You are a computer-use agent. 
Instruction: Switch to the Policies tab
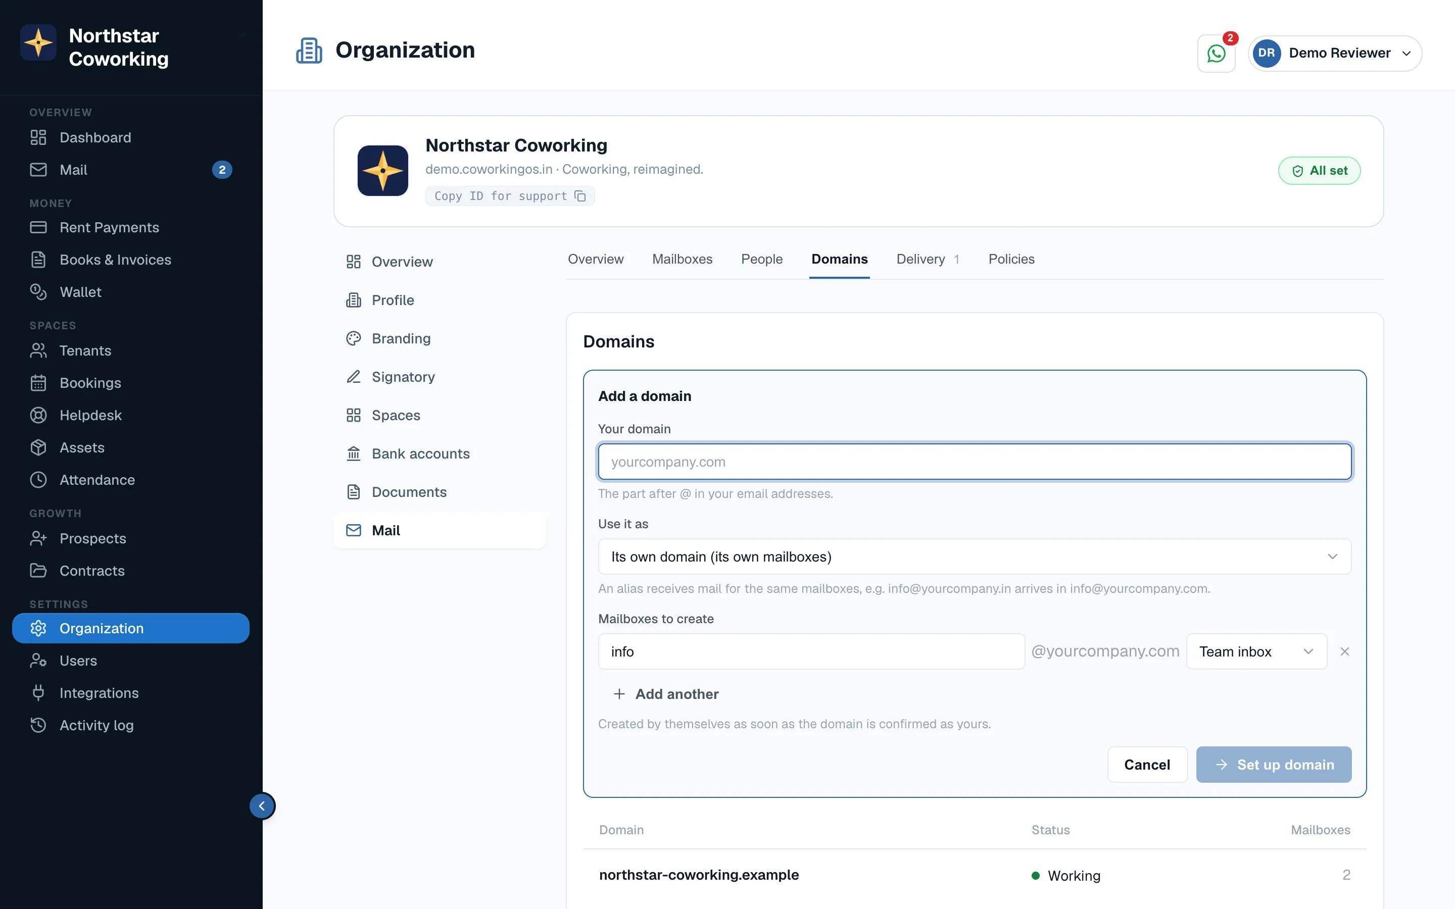[1011, 259]
